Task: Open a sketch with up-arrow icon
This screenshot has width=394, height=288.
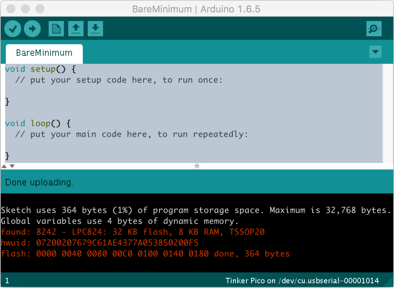Action: (76, 29)
